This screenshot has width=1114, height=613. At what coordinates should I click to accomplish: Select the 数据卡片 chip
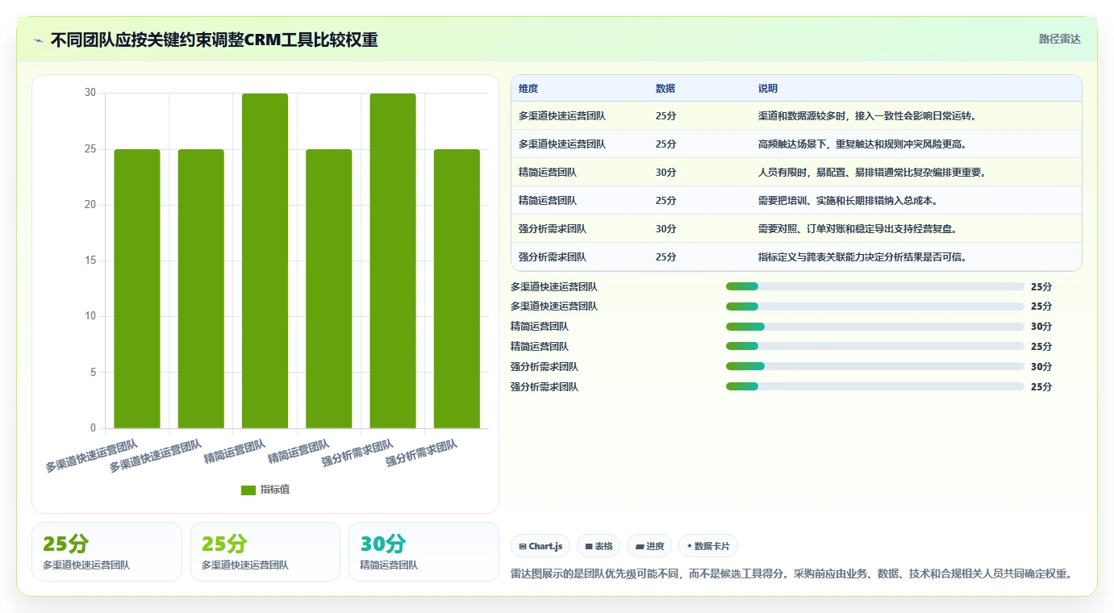click(708, 546)
